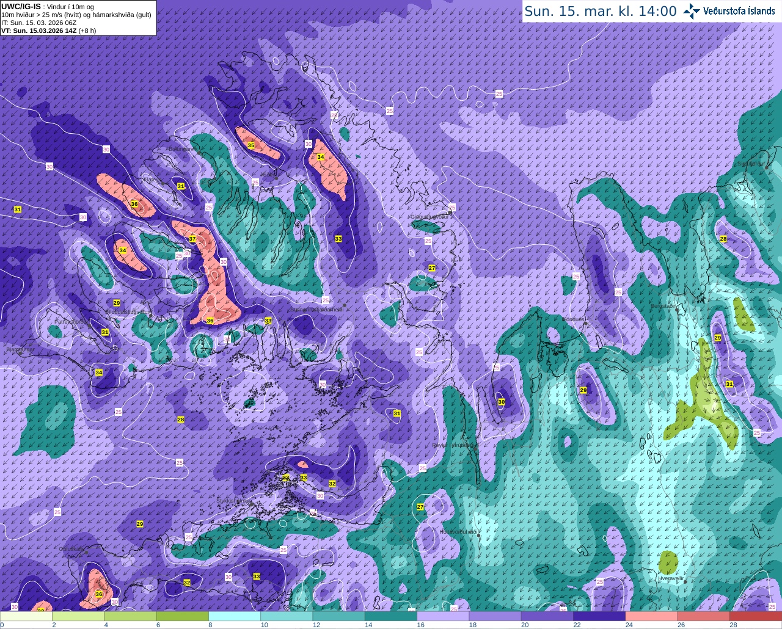Click the Patreksfjörður station label
Image resolution: width=782 pixels, height=629 pixels.
(x=71, y=321)
